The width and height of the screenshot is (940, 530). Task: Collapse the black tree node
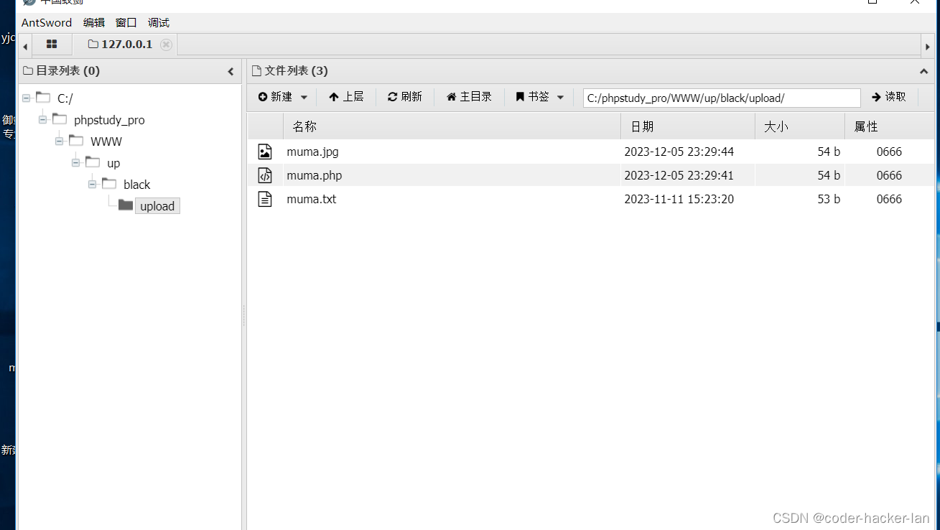click(93, 184)
